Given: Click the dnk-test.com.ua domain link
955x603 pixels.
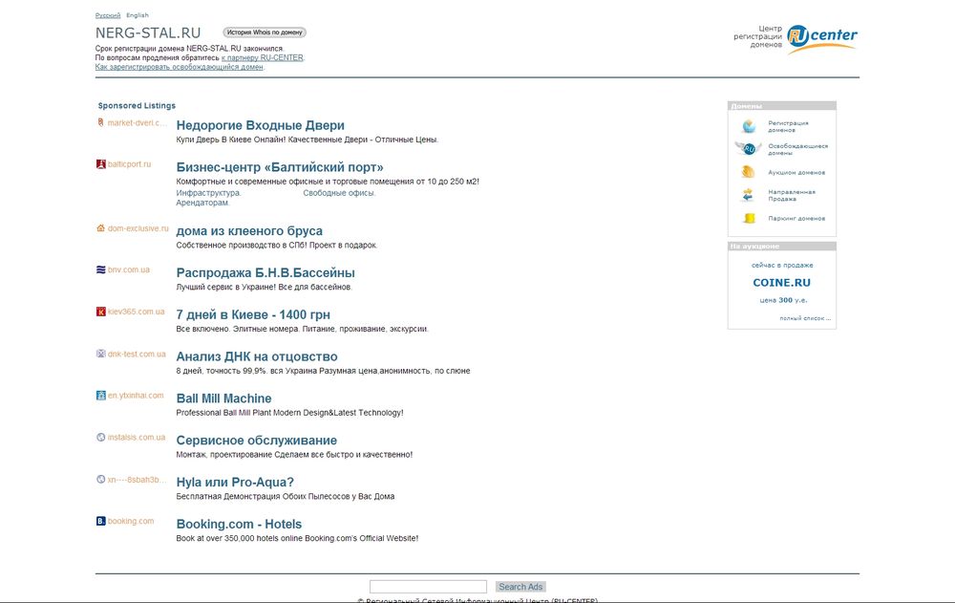Looking at the screenshot, I should pos(137,354).
